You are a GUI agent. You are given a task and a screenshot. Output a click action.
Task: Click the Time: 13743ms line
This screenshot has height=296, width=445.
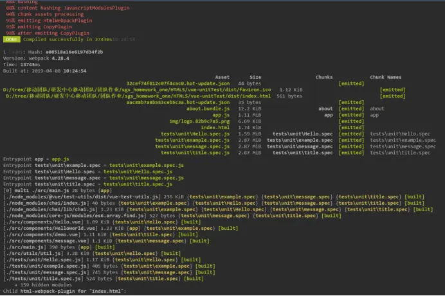22,65
